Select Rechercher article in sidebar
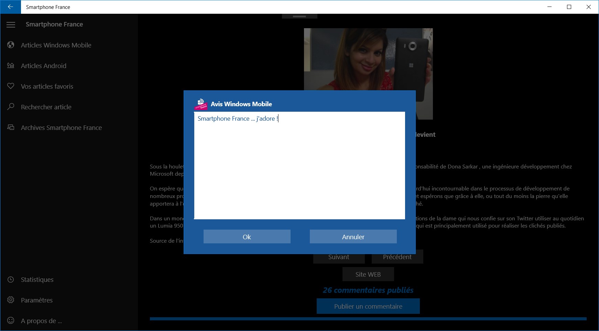 (x=46, y=107)
